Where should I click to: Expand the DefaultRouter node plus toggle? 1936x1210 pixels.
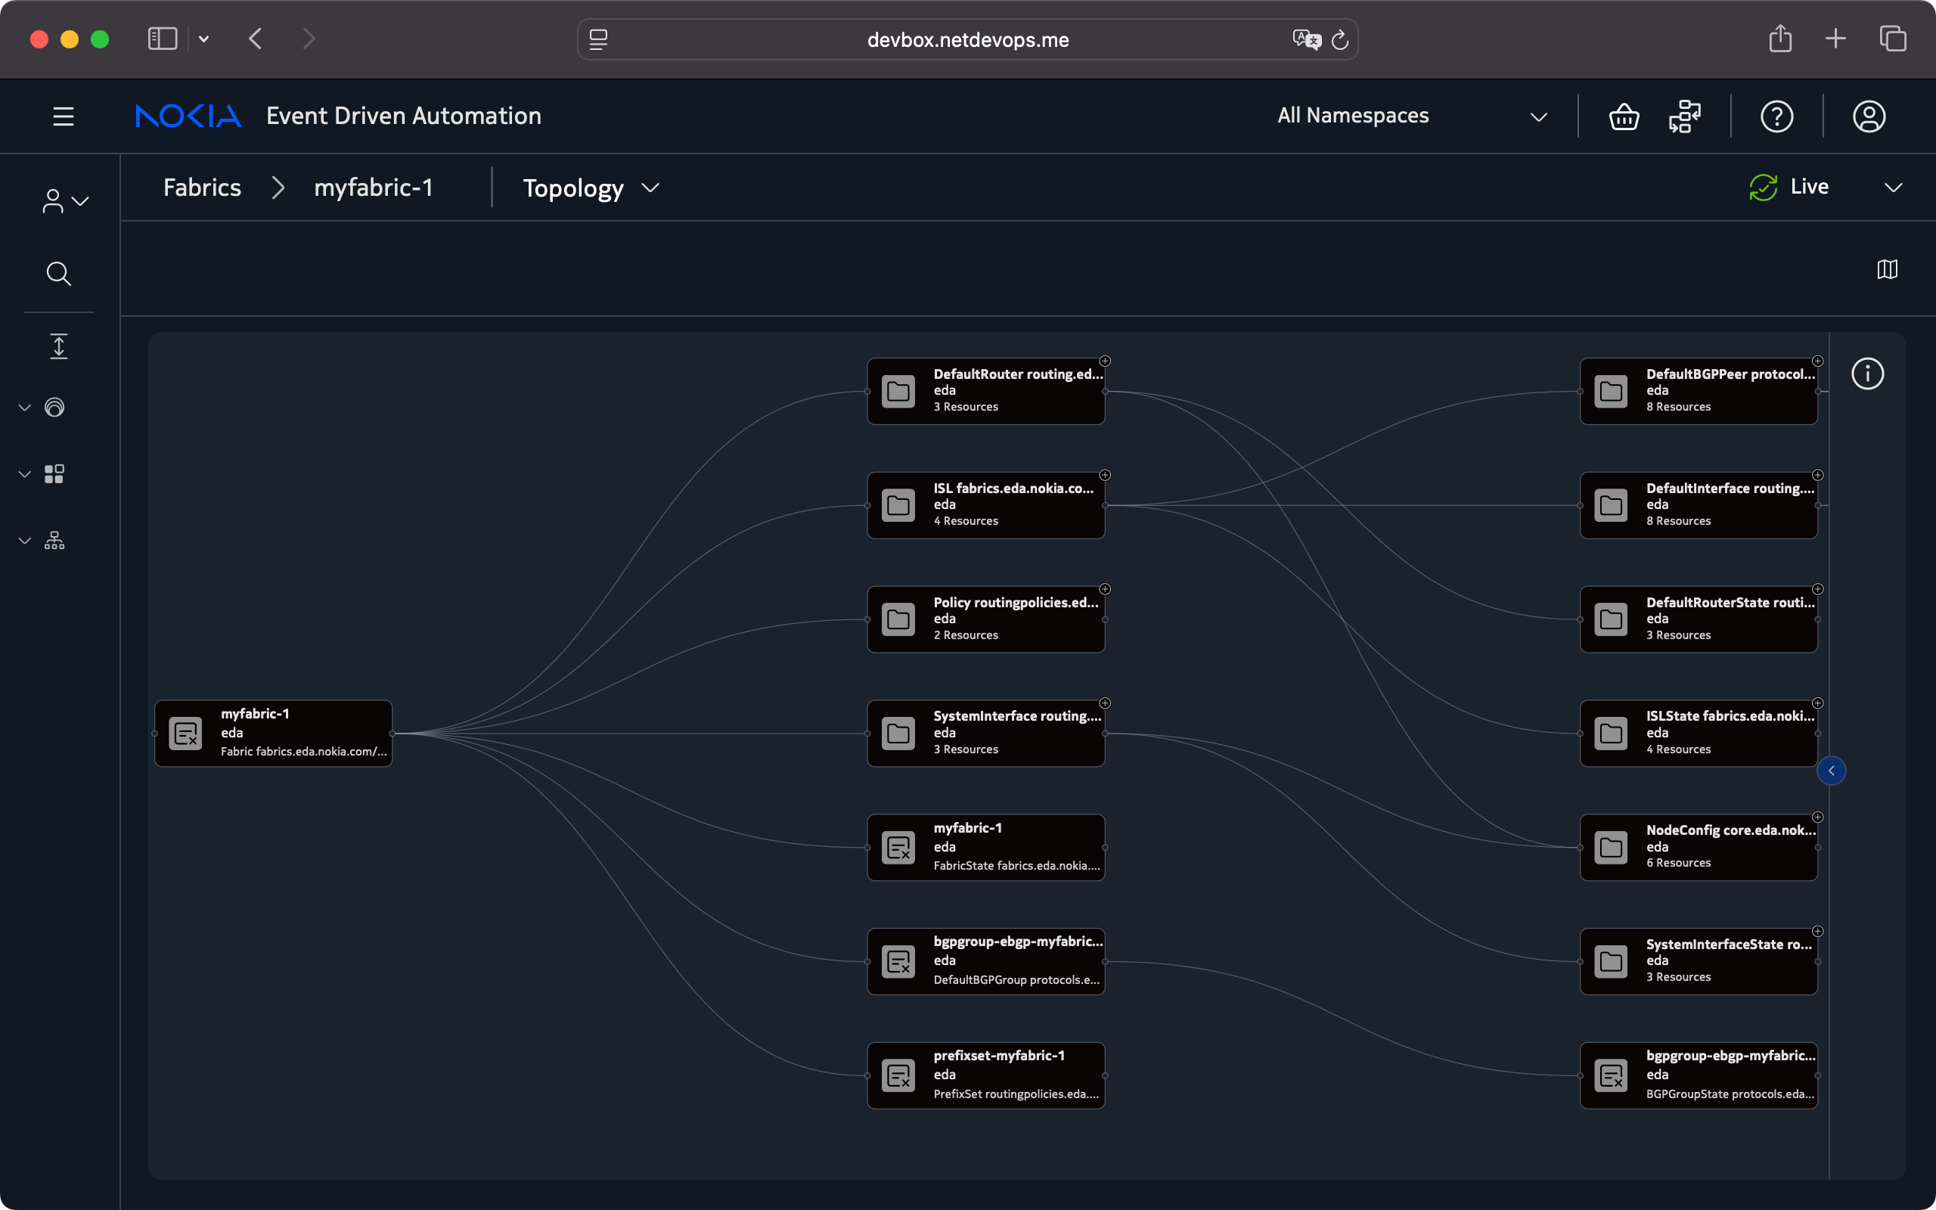pyautogui.click(x=1105, y=361)
